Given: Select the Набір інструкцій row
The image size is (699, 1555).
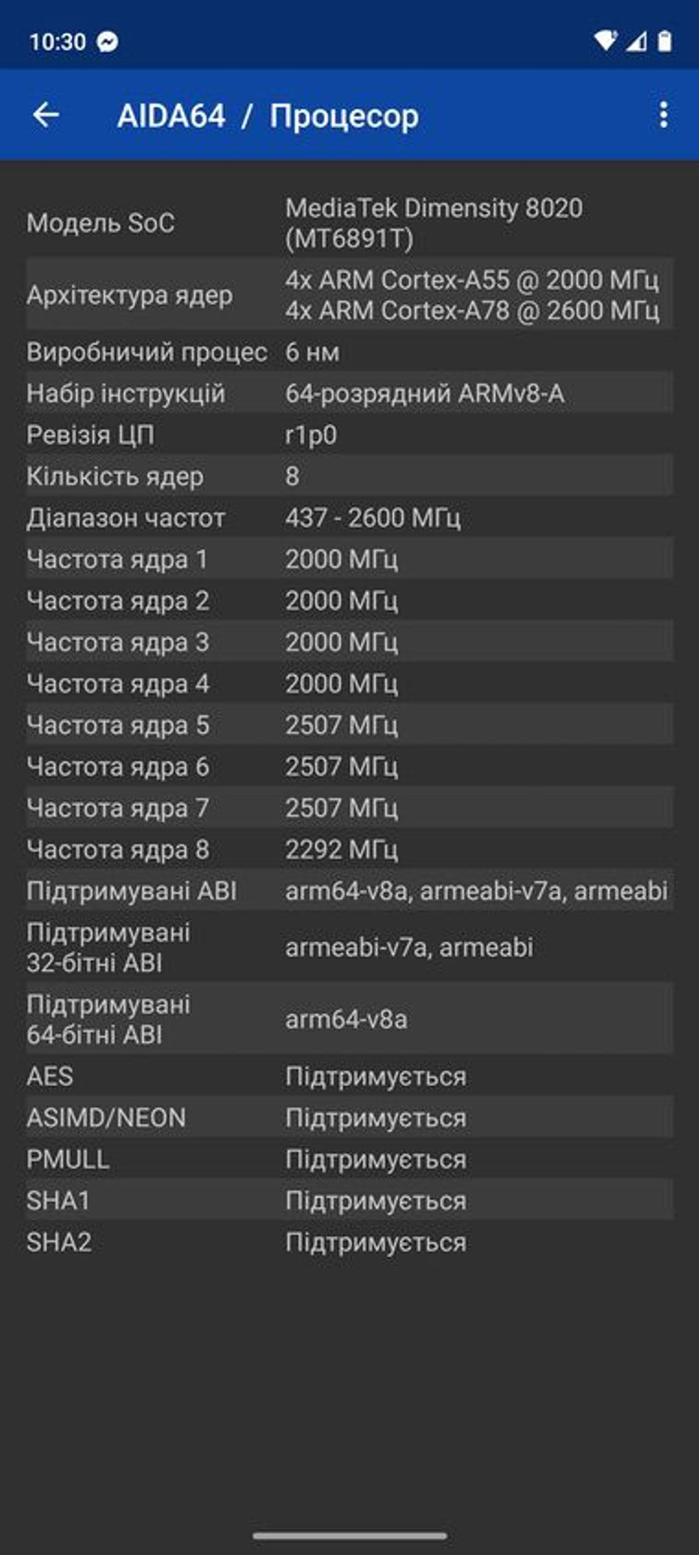Looking at the screenshot, I should (349, 394).
